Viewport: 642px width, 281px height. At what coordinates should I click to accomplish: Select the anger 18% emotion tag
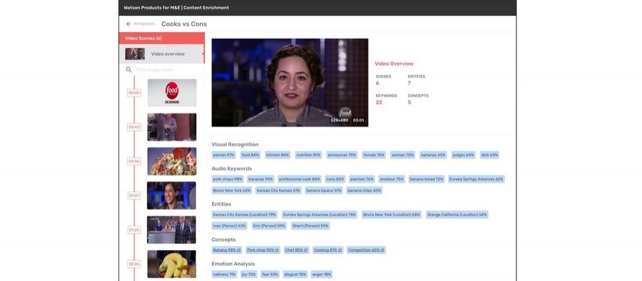coord(322,274)
